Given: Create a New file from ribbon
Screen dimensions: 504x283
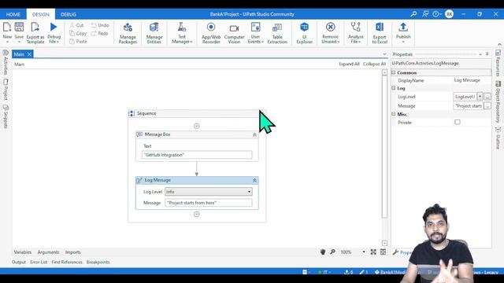Looking at the screenshot, I should 7,32.
